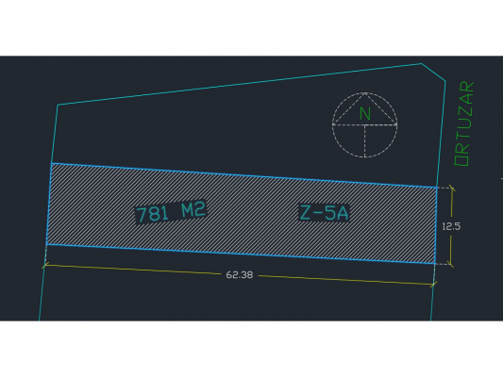503x377 pixels.
Task: Select the right arrow tick of 62.38 dimension
Action: pyautogui.click(x=433, y=284)
